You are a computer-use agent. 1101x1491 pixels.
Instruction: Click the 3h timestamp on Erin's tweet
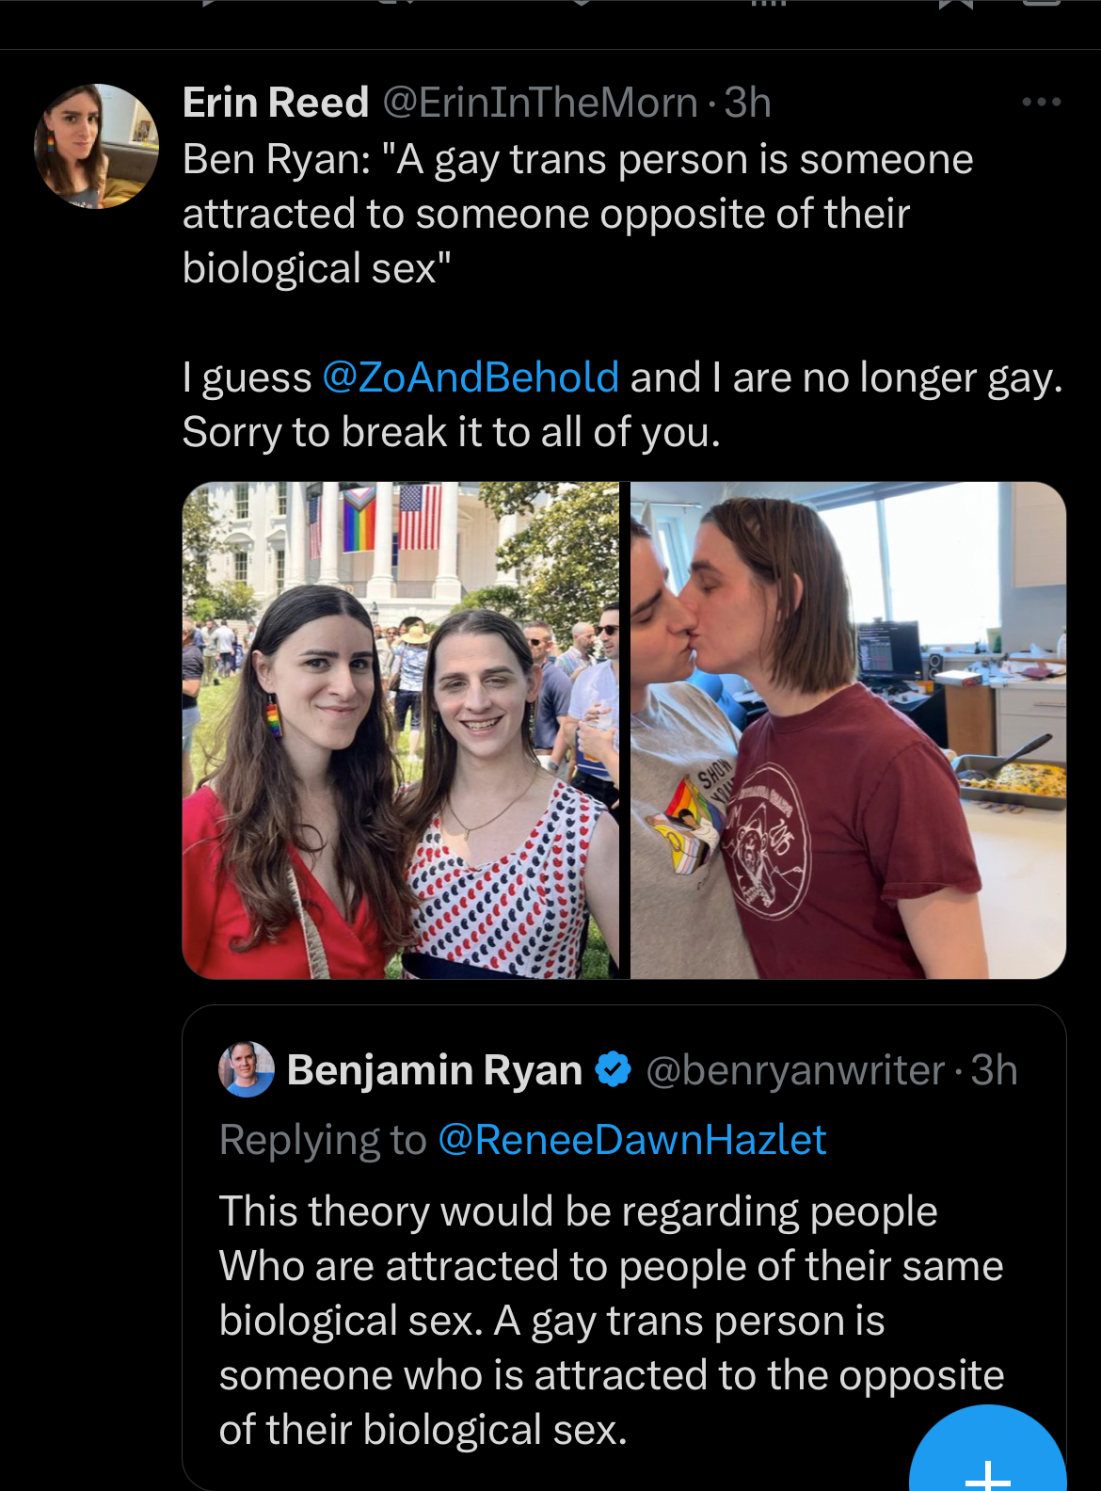click(x=748, y=103)
